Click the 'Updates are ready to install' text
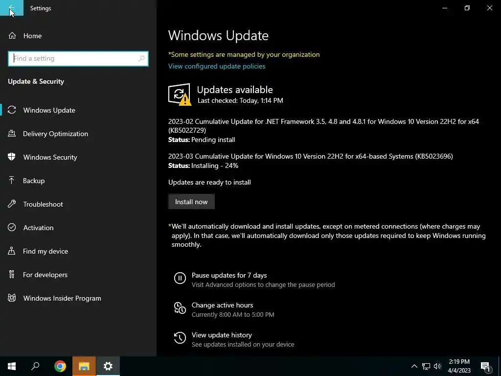501x376 pixels. coord(209,182)
